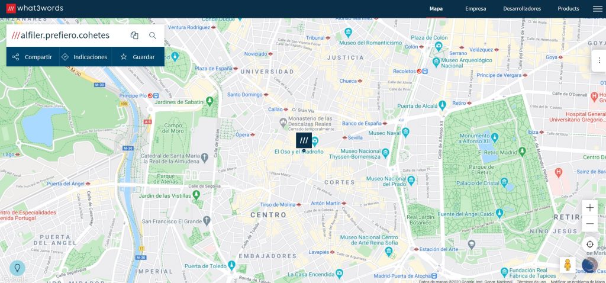Select Palacio de Cristal pin
Viewport: 606px width, 283px height.
click(504, 182)
